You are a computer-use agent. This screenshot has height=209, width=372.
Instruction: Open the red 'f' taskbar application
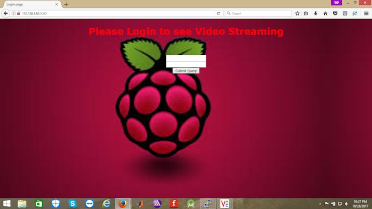173,203
